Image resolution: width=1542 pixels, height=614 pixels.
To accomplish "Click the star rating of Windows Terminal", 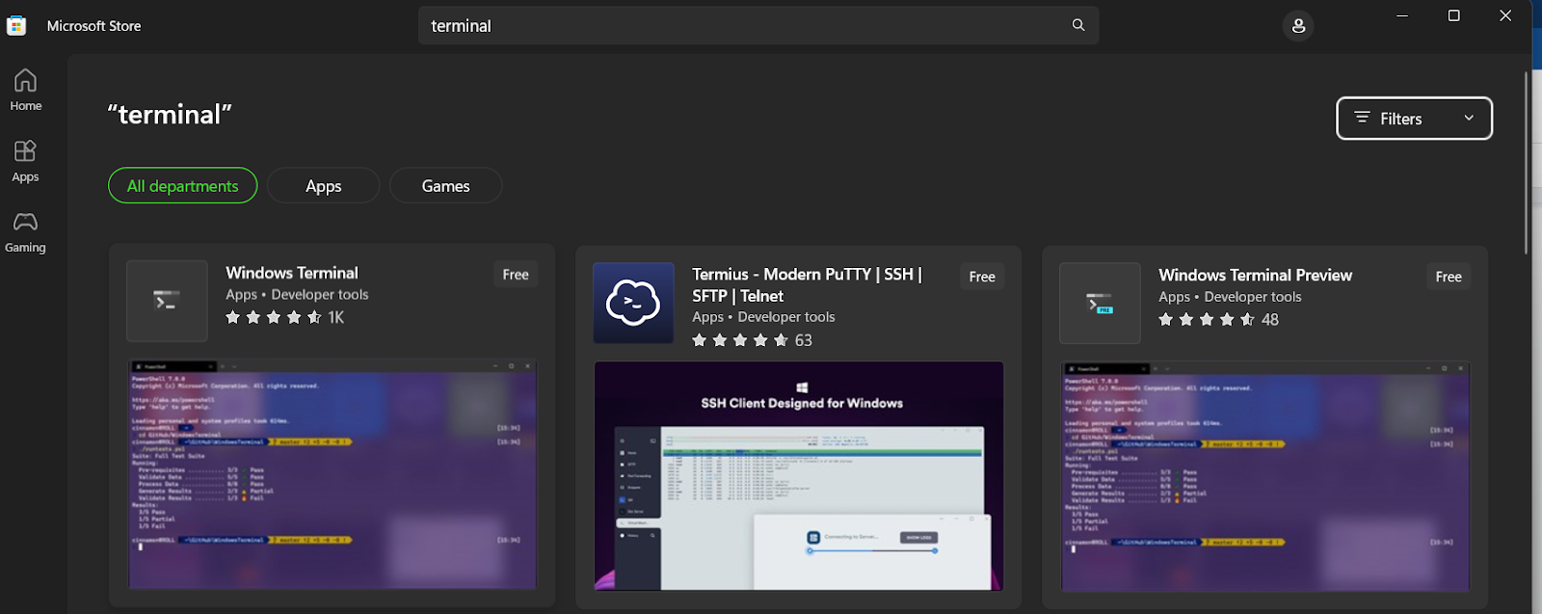I will 274,317.
